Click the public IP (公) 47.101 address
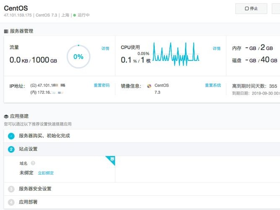The image size is (280, 210). point(48,85)
